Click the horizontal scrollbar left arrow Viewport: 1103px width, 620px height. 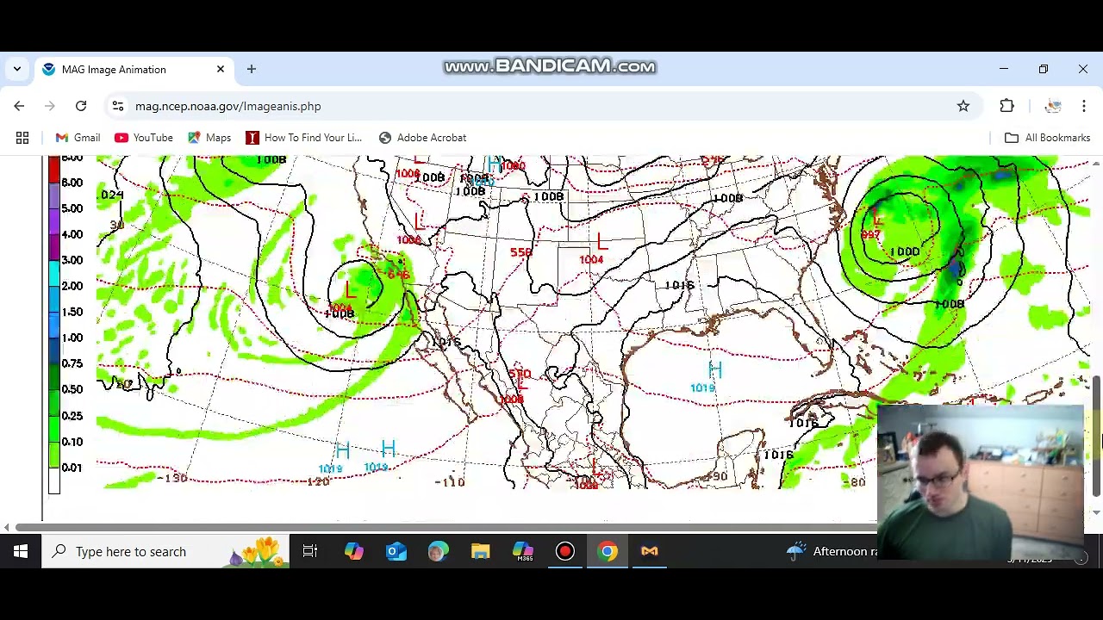7,527
